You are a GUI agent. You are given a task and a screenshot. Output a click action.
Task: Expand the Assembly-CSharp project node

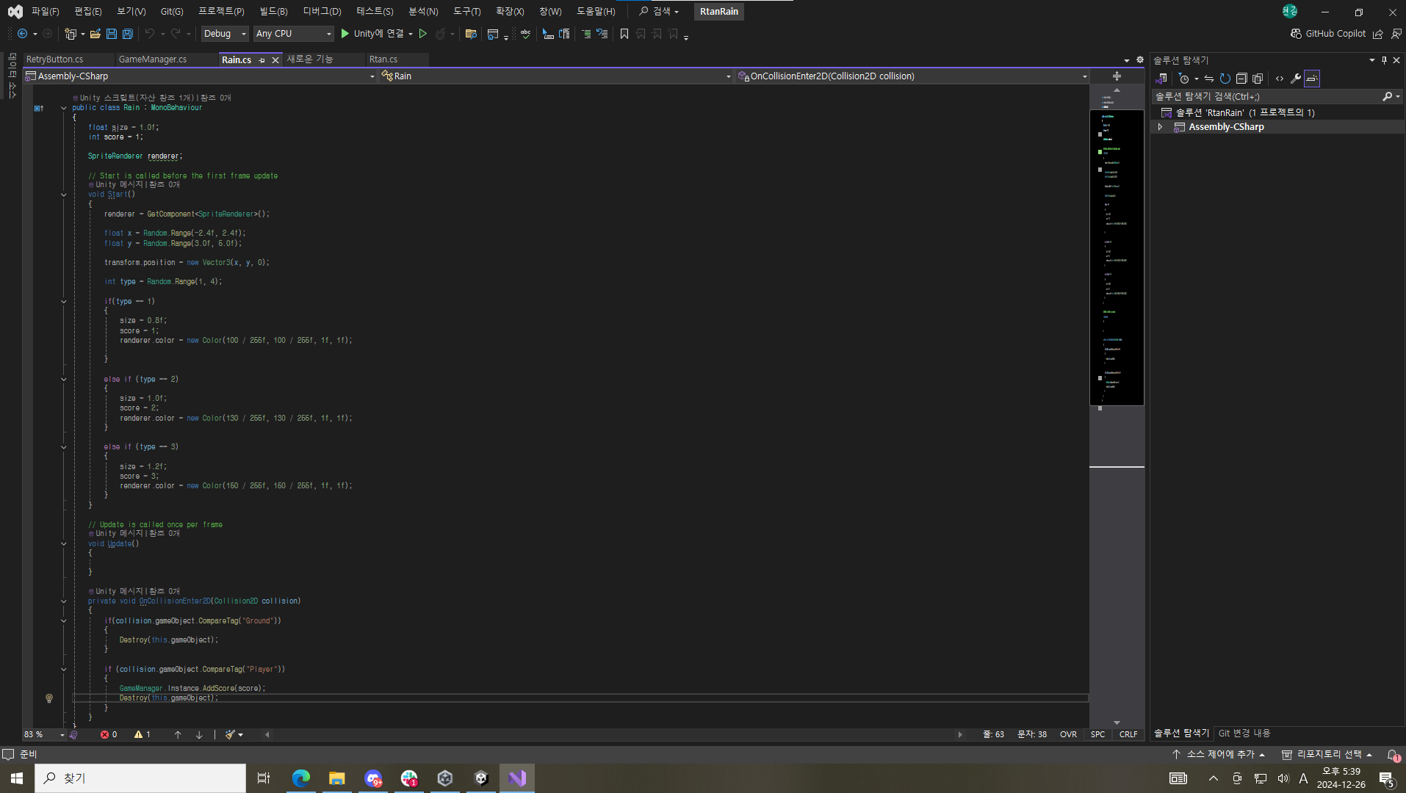coord(1161,127)
